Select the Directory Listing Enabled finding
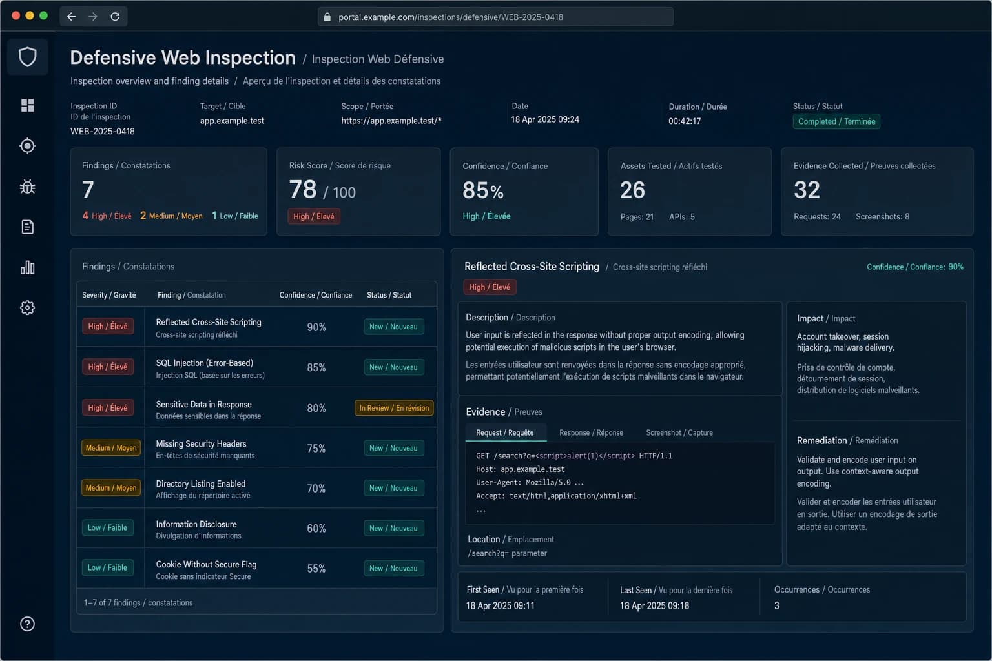 coord(256,488)
